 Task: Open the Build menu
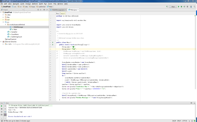tap(41, 4)
